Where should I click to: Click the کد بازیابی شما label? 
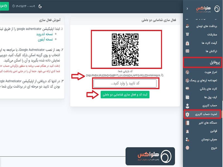click(x=125, y=71)
